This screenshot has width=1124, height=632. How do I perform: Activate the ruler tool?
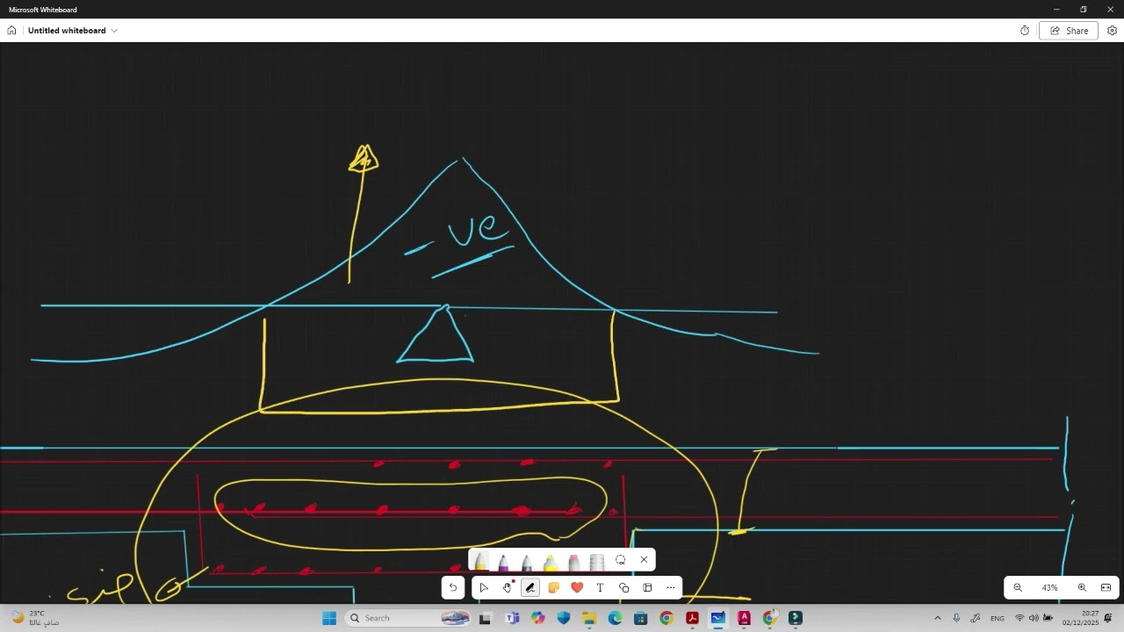[x=597, y=561]
